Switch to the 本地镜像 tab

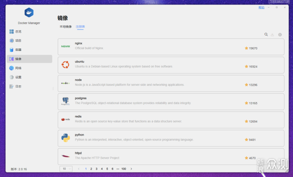(66, 27)
